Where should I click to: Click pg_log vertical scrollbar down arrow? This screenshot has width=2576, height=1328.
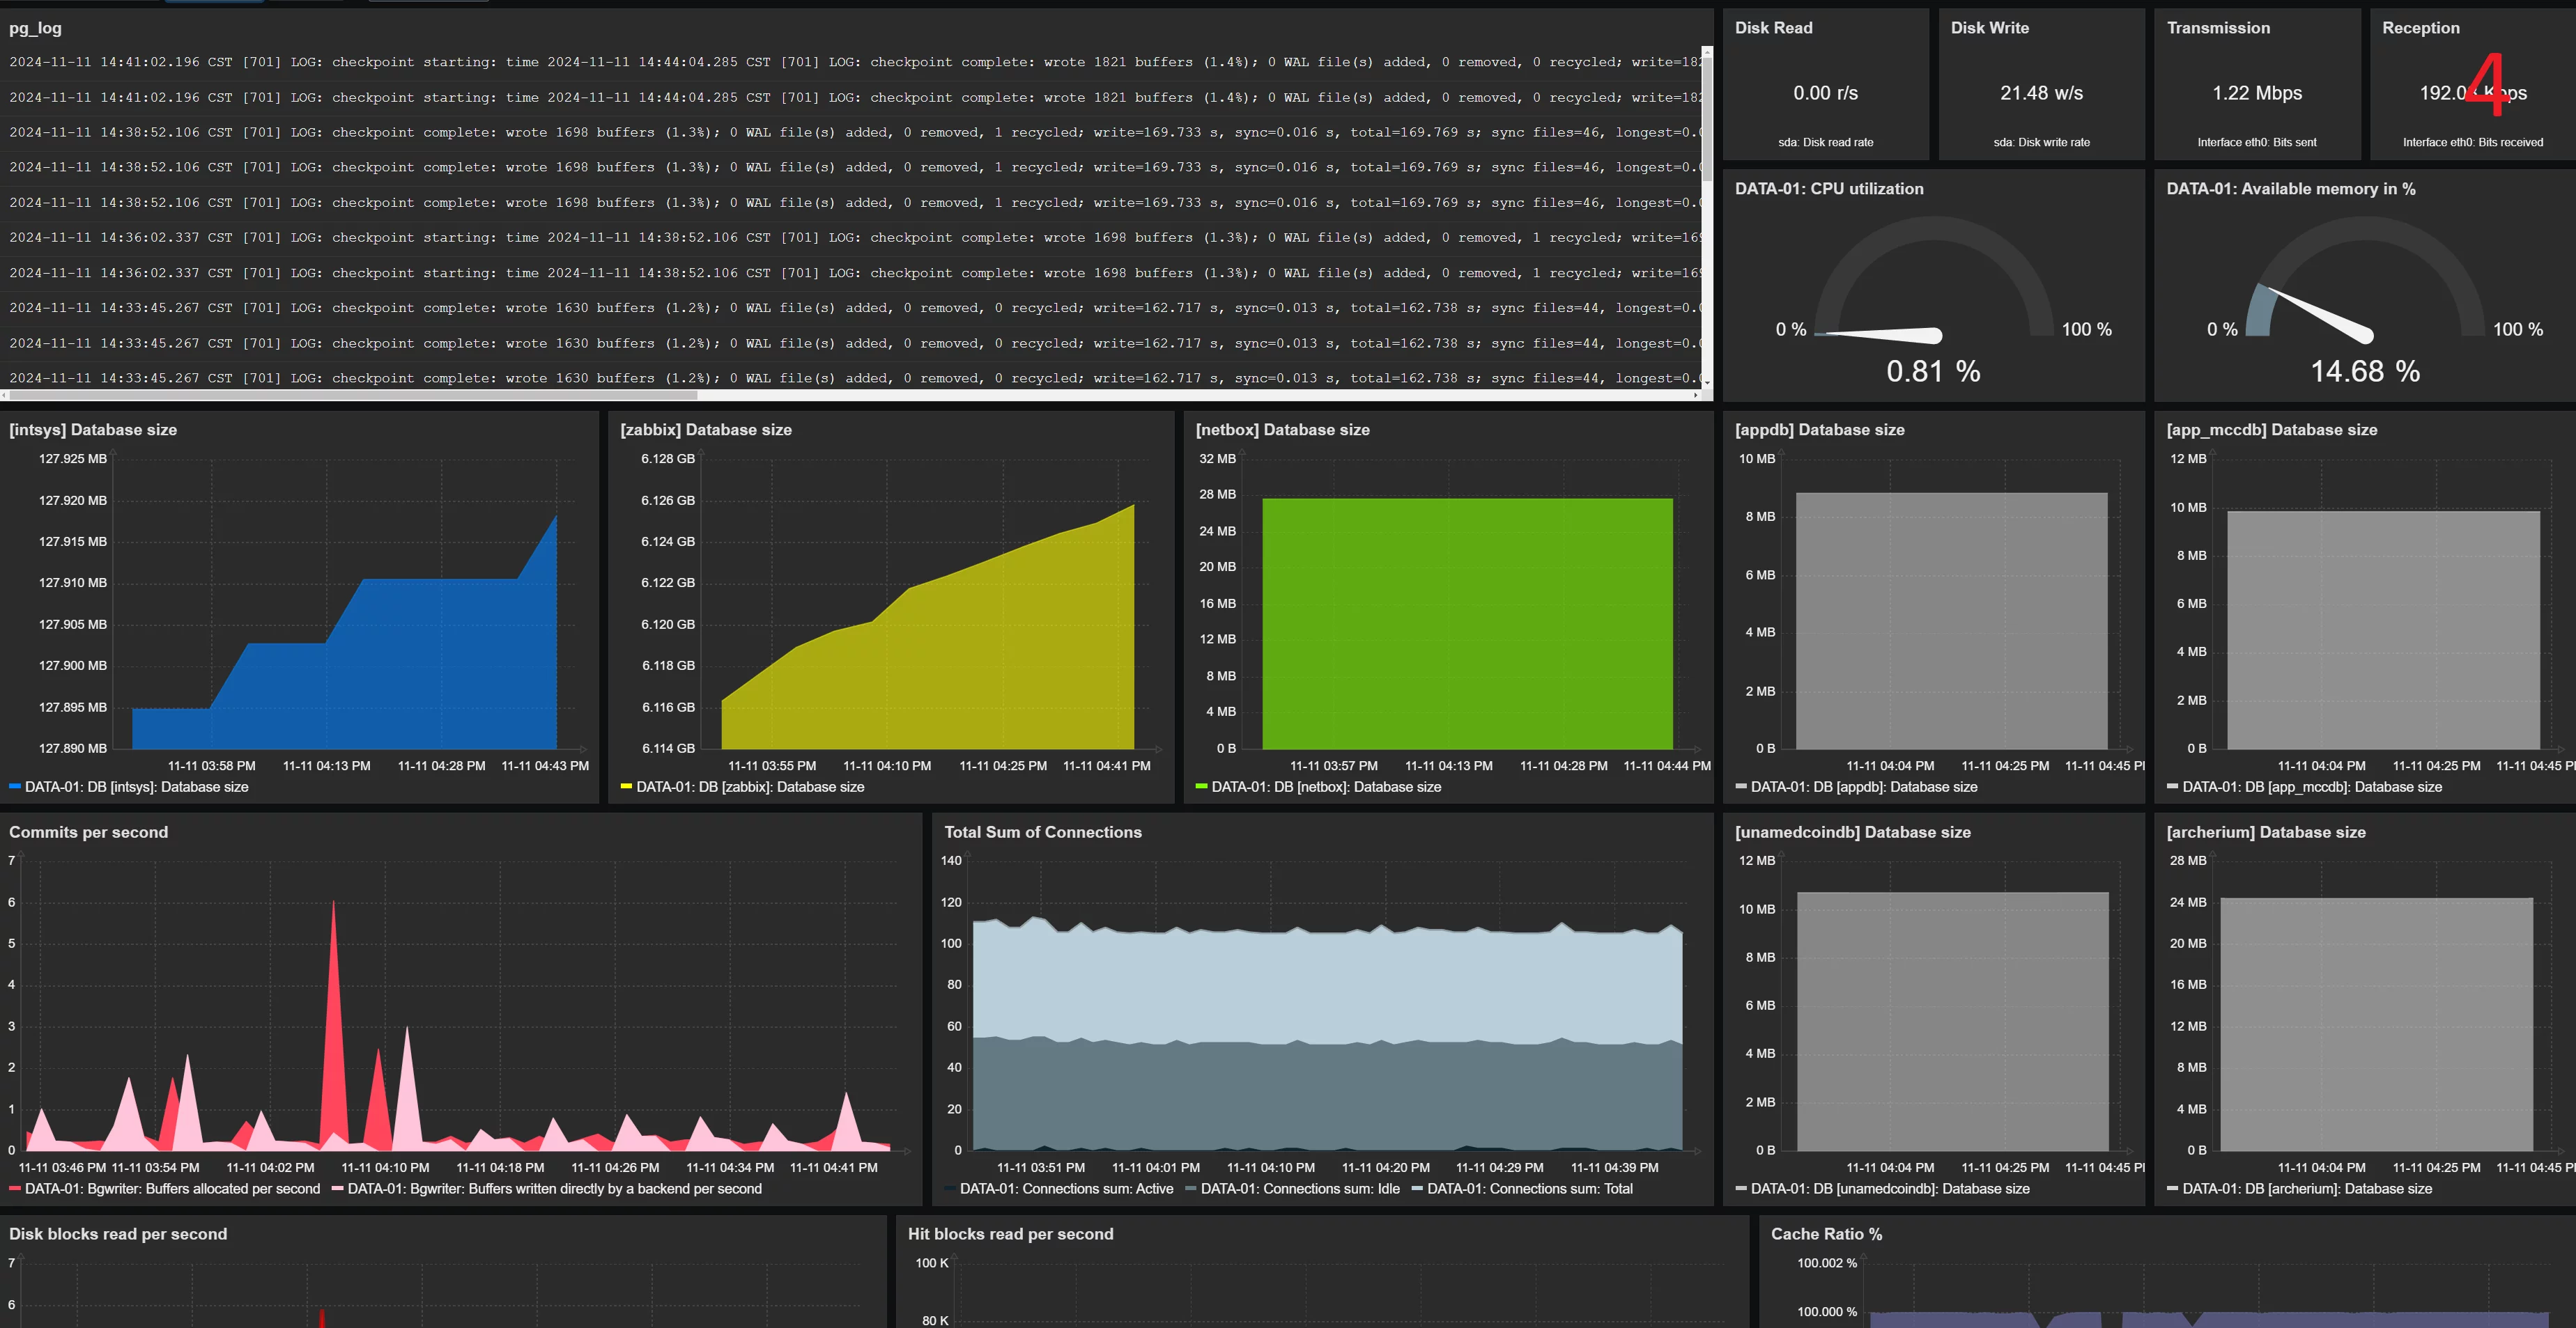(1707, 383)
